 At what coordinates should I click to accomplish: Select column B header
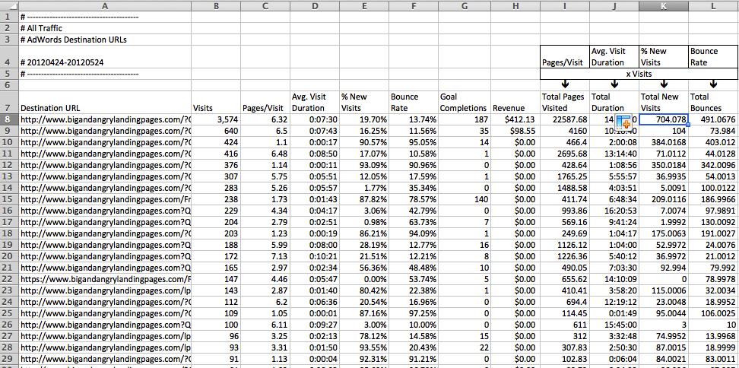tap(216, 5)
